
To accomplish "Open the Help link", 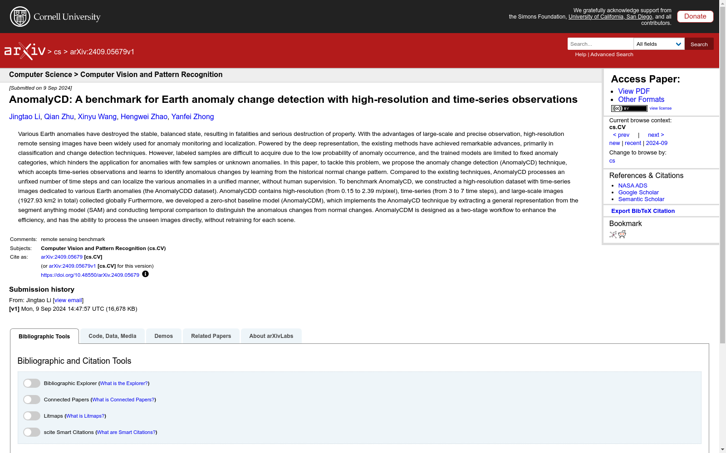I will pyautogui.click(x=580, y=54).
